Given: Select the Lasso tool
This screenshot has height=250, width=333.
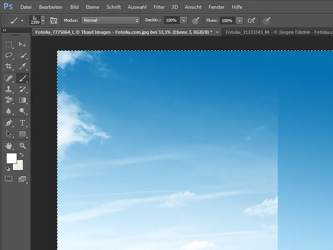Looking at the screenshot, I should (x=9, y=55).
